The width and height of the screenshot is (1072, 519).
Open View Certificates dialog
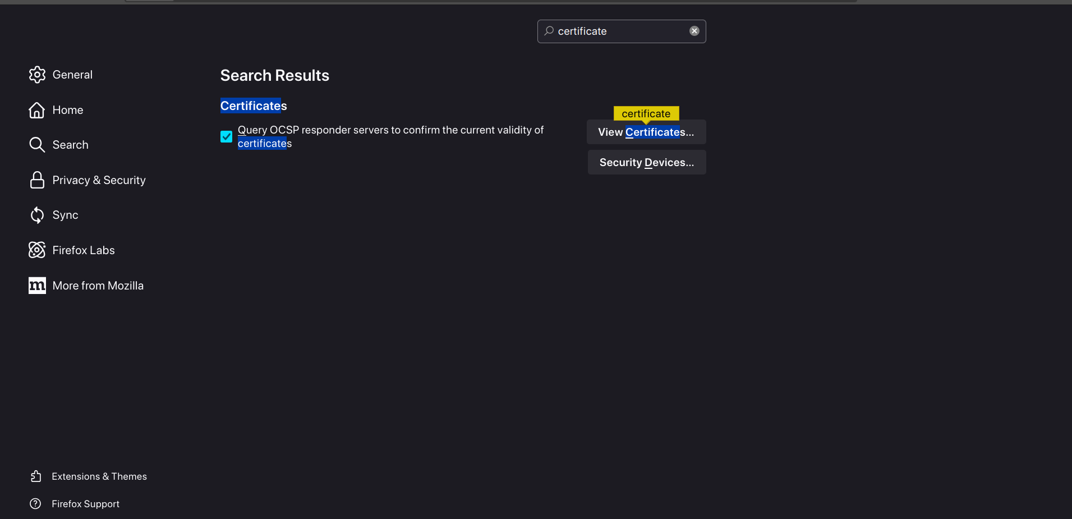tap(646, 132)
